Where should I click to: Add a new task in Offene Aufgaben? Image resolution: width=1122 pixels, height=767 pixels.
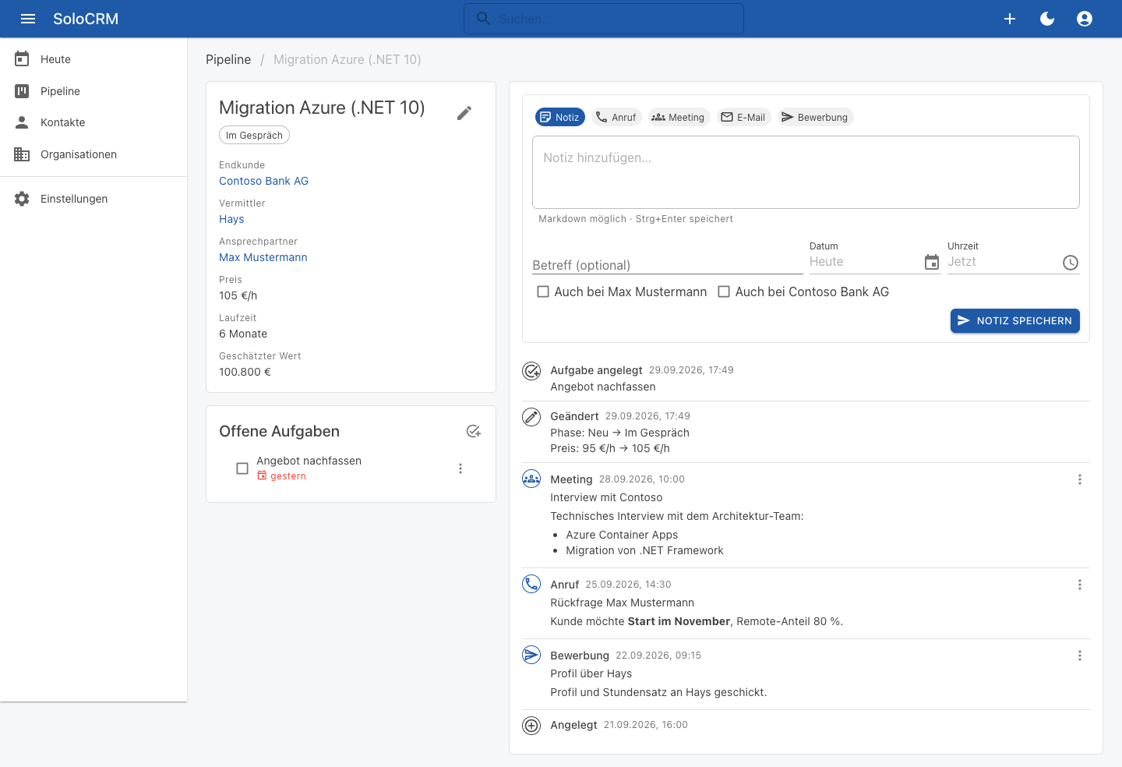pyautogui.click(x=474, y=431)
